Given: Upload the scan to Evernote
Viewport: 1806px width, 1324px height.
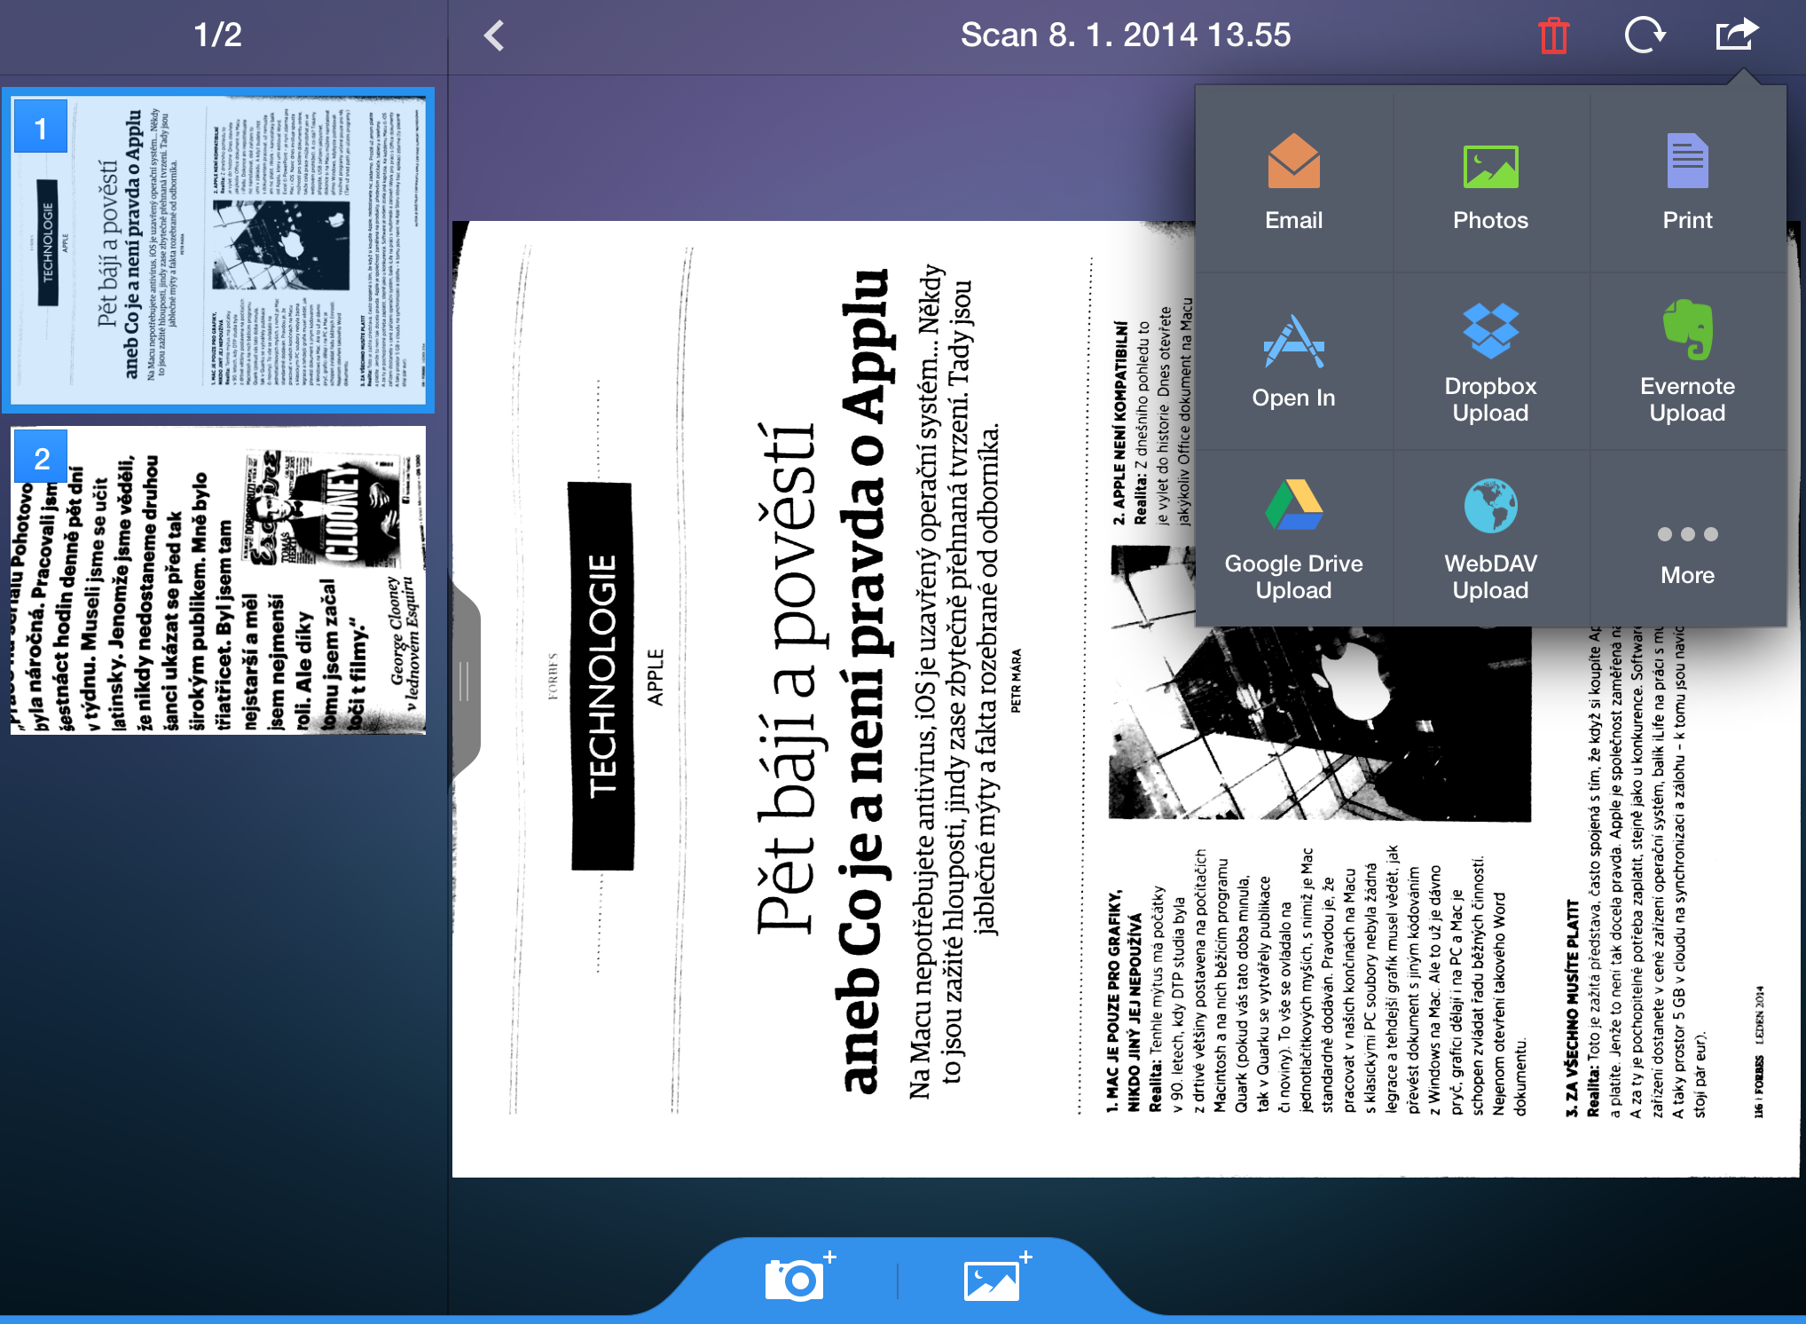Looking at the screenshot, I should tap(1687, 360).
